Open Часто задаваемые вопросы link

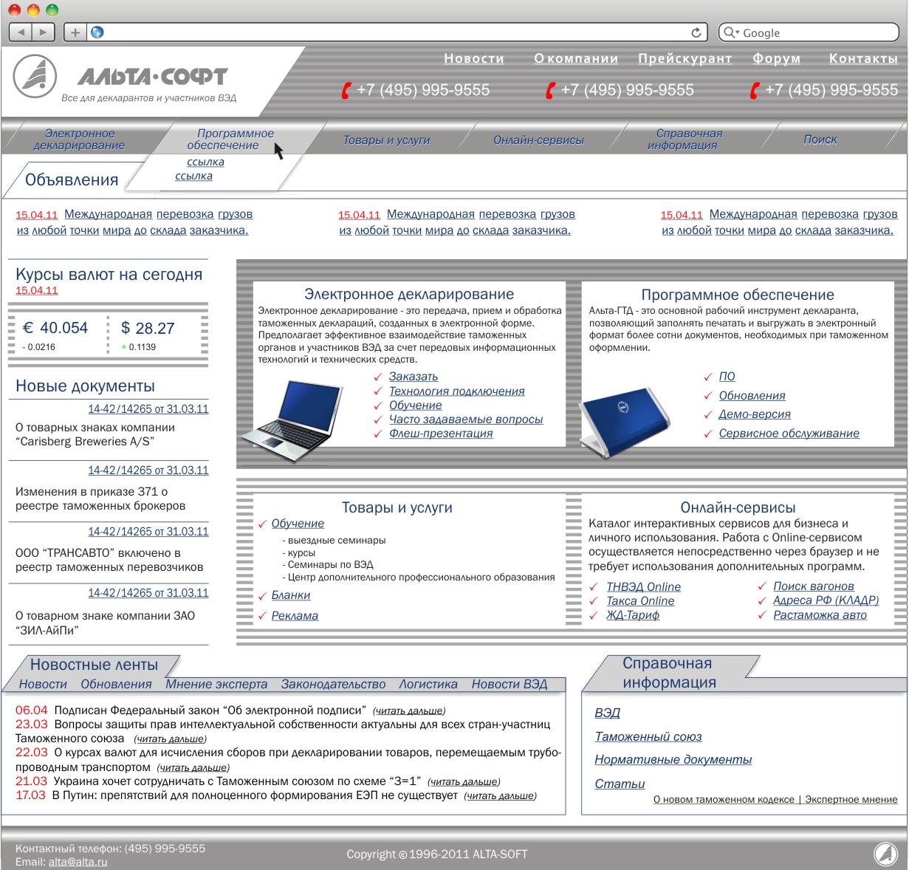pyautogui.click(x=466, y=419)
